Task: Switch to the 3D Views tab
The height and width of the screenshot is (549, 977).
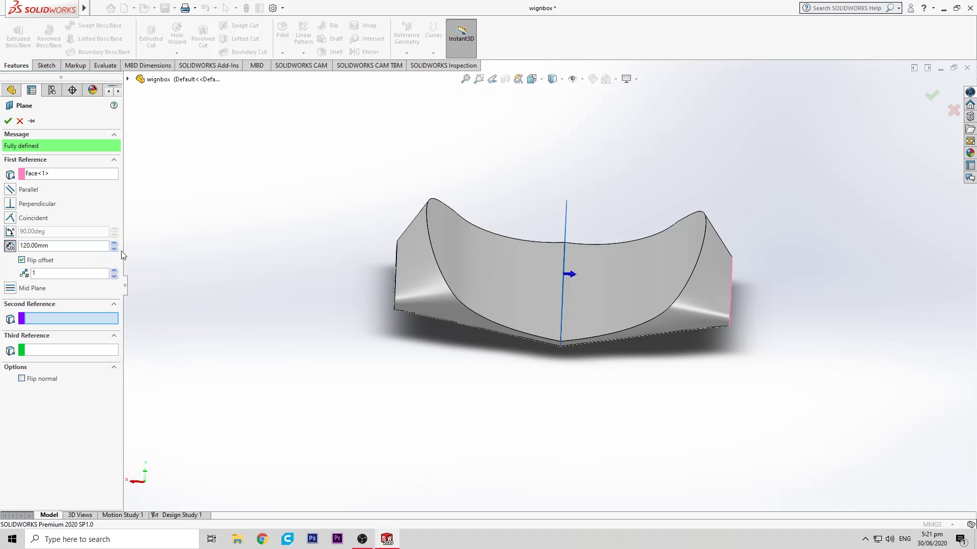Action: [80, 515]
